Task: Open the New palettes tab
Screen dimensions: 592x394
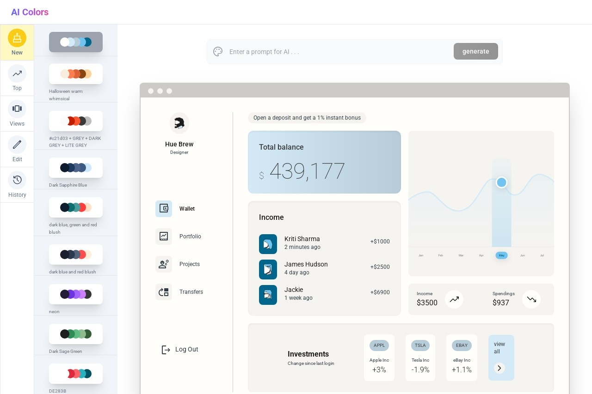Action: click(17, 42)
